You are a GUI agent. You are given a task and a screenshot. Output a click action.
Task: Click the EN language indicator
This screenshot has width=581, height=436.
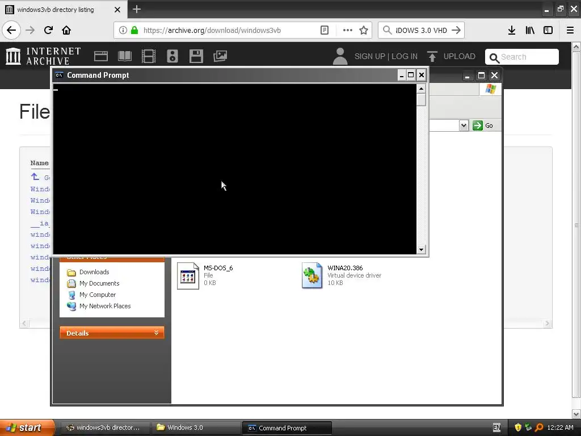tap(496, 427)
